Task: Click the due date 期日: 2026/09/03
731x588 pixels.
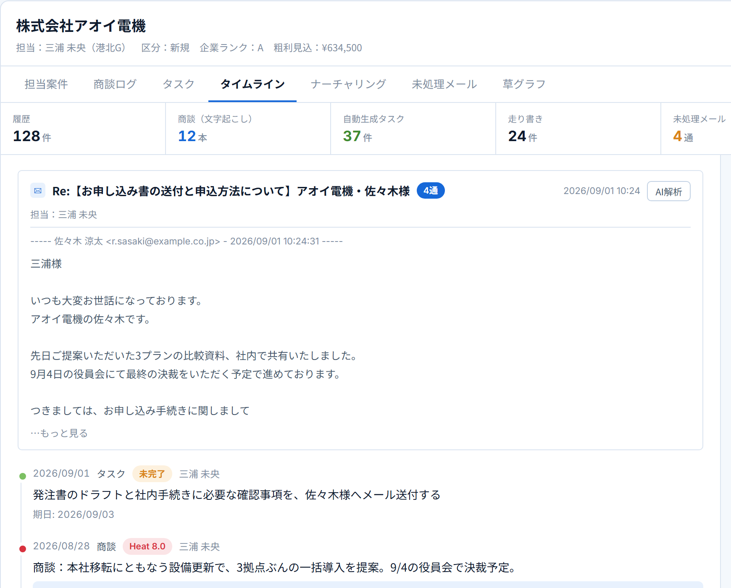Action: (x=74, y=514)
